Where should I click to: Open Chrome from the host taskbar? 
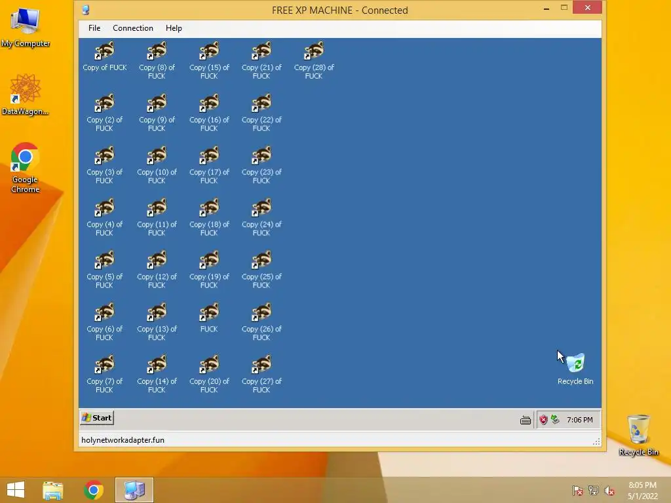tap(94, 490)
